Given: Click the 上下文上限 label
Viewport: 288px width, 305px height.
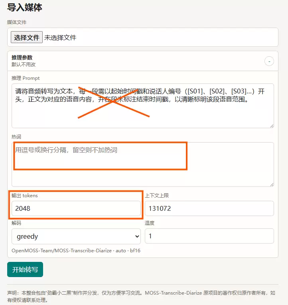Looking at the screenshot, I should (x=157, y=196).
